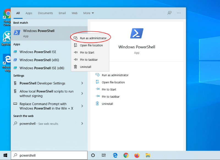Switch to the Documents search tab

[x=45, y=13]
